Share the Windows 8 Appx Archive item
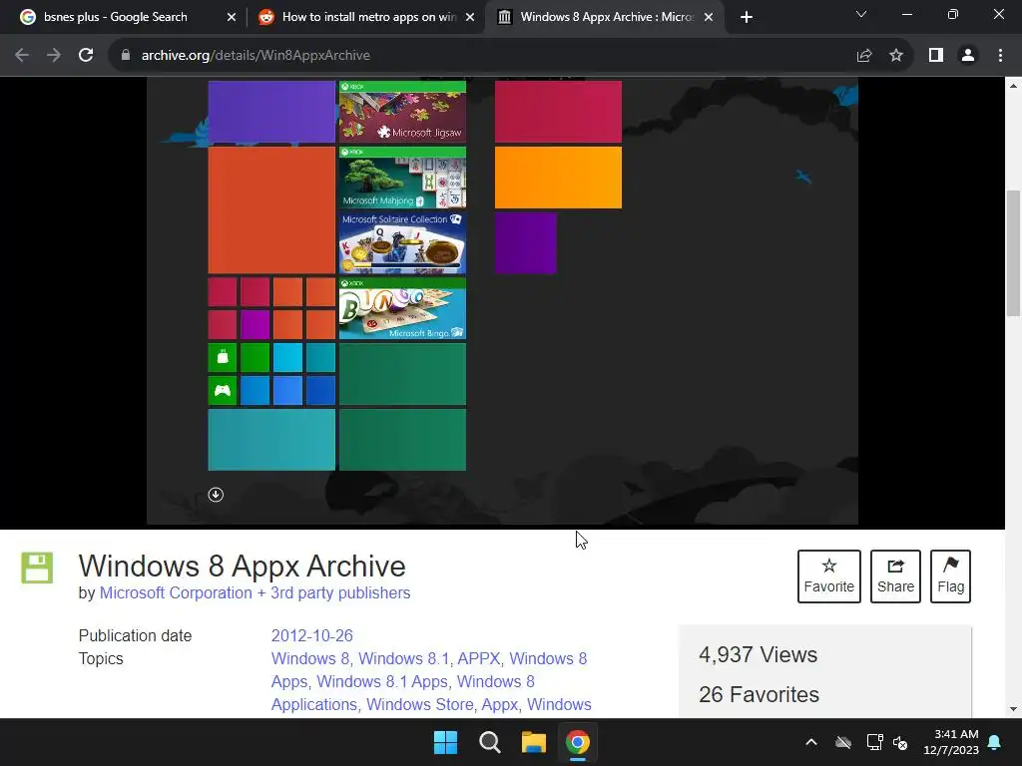This screenshot has width=1022, height=766. 895,575
